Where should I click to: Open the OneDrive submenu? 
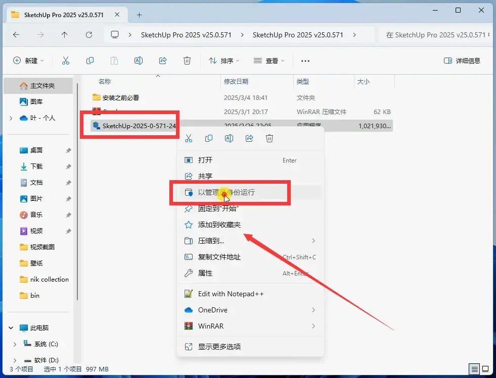tap(251, 310)
